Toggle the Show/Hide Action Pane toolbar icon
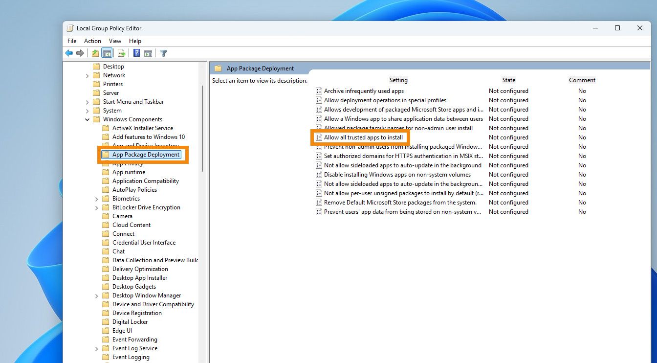This screenshot has width=657, height=363. pyautogui.click(x=148, y=53)
